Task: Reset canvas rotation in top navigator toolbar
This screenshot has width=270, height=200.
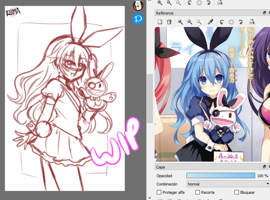Action: [199, 3]
